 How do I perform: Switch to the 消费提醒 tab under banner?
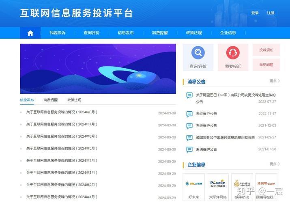51,100
